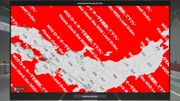Click the Move map mouse hint
This screenshot has width=180, height=101.
click(x=19, y=89)
